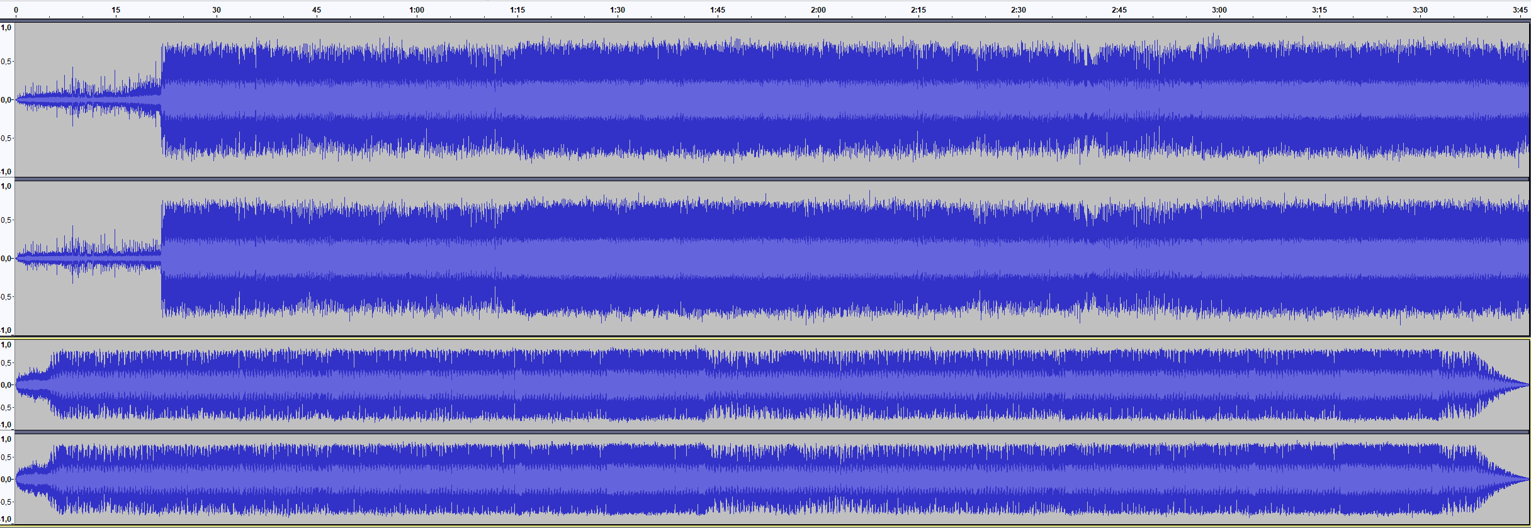1531x528 pixels.
Task: Click the 45 second mark on the ruler
Action: [x=317, y=10]
